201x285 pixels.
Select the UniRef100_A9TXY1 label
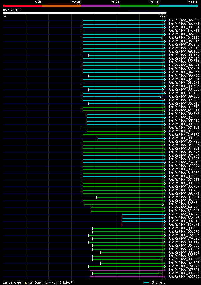[184, 208]
